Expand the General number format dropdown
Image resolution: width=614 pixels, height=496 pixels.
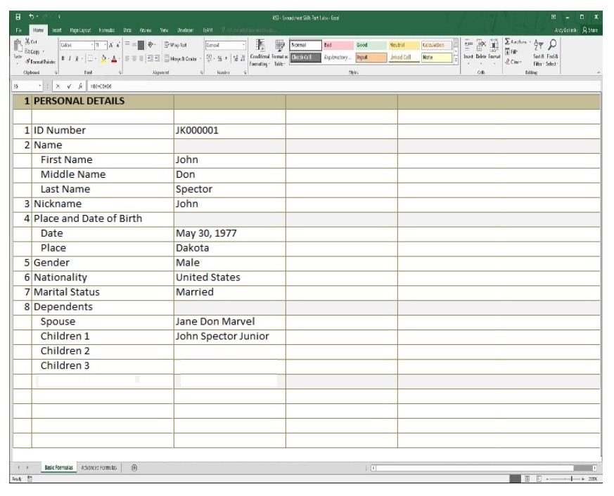pyautogui.click(x=243, y=45)
